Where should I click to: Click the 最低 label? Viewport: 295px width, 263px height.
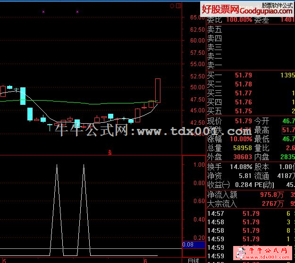click(x=261, y=139)
